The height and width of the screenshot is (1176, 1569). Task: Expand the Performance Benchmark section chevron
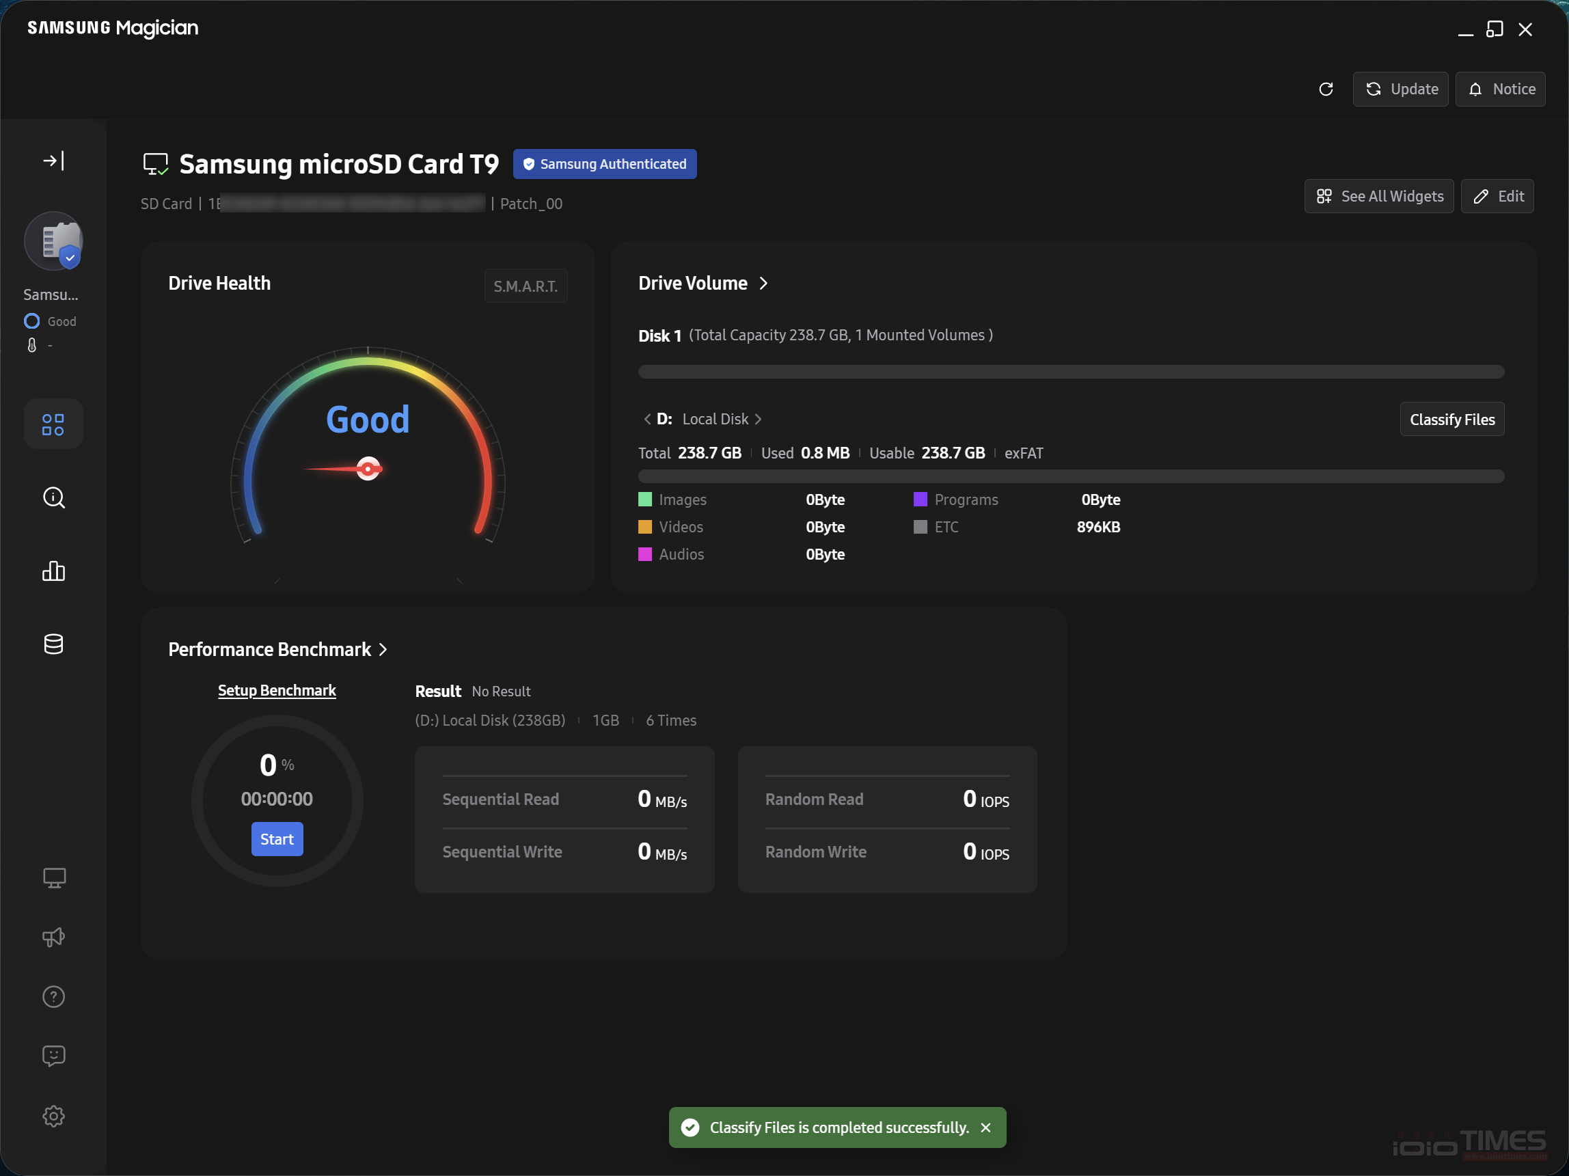[383, 650]
